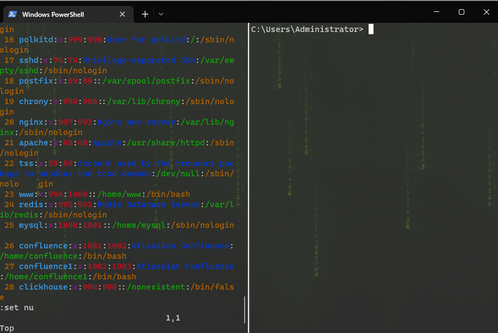Click 'Privilege-separated SSH' description text
Image resolution: width=498 pixels, height=333 pixels.
(139, 61)
